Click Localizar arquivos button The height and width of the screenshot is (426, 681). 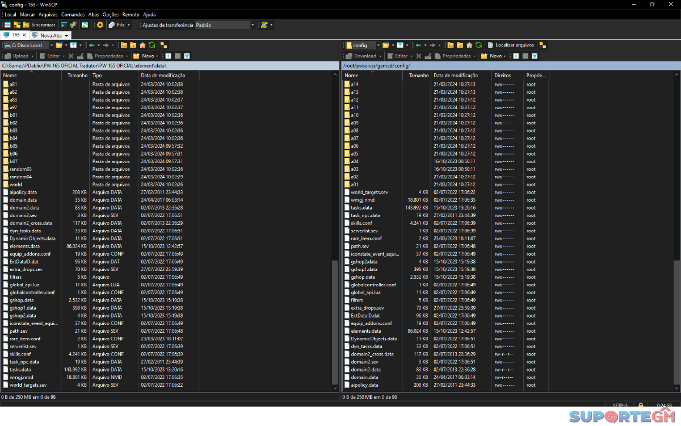point(511,45)
